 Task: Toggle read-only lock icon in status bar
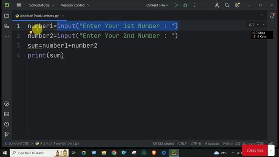(271, 143)
